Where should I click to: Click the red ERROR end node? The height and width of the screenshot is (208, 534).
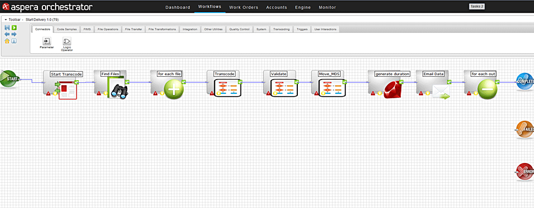(x=525, y=171)
